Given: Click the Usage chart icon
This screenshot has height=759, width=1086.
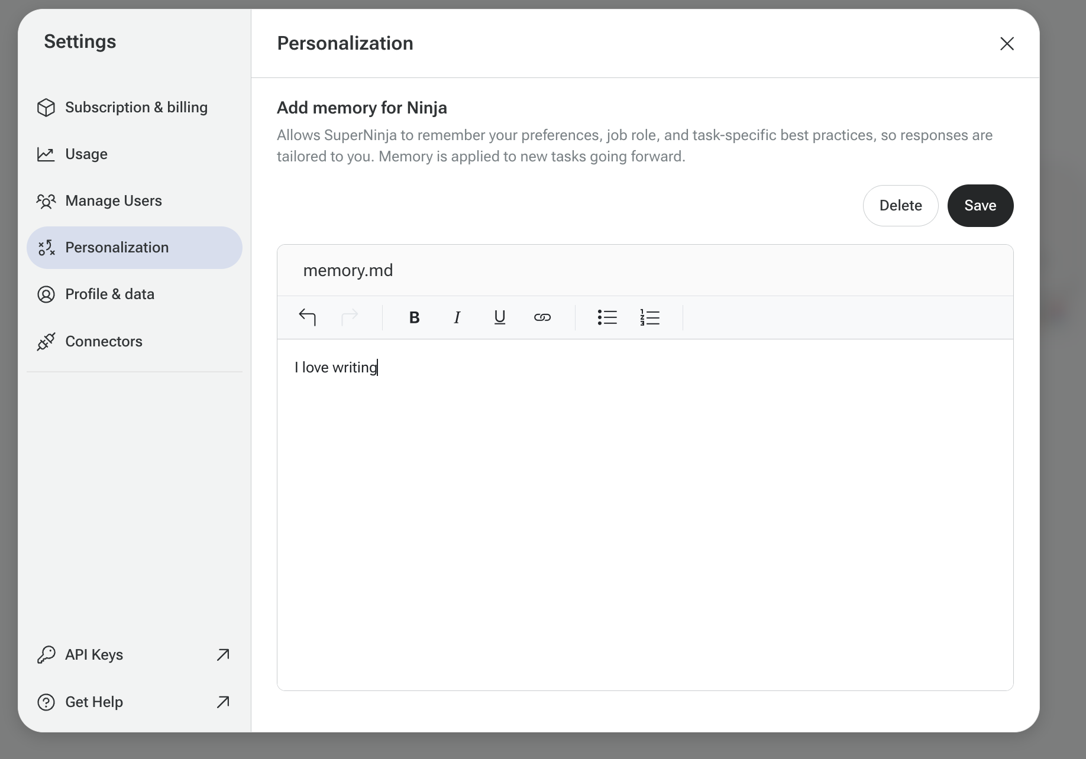Looking at the screenshot, I should [46, 154].
